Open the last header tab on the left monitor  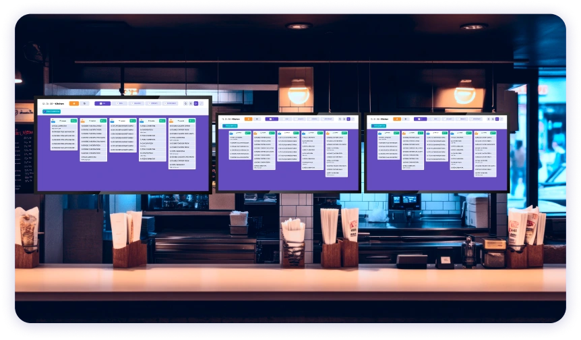[x=170, y=103]
